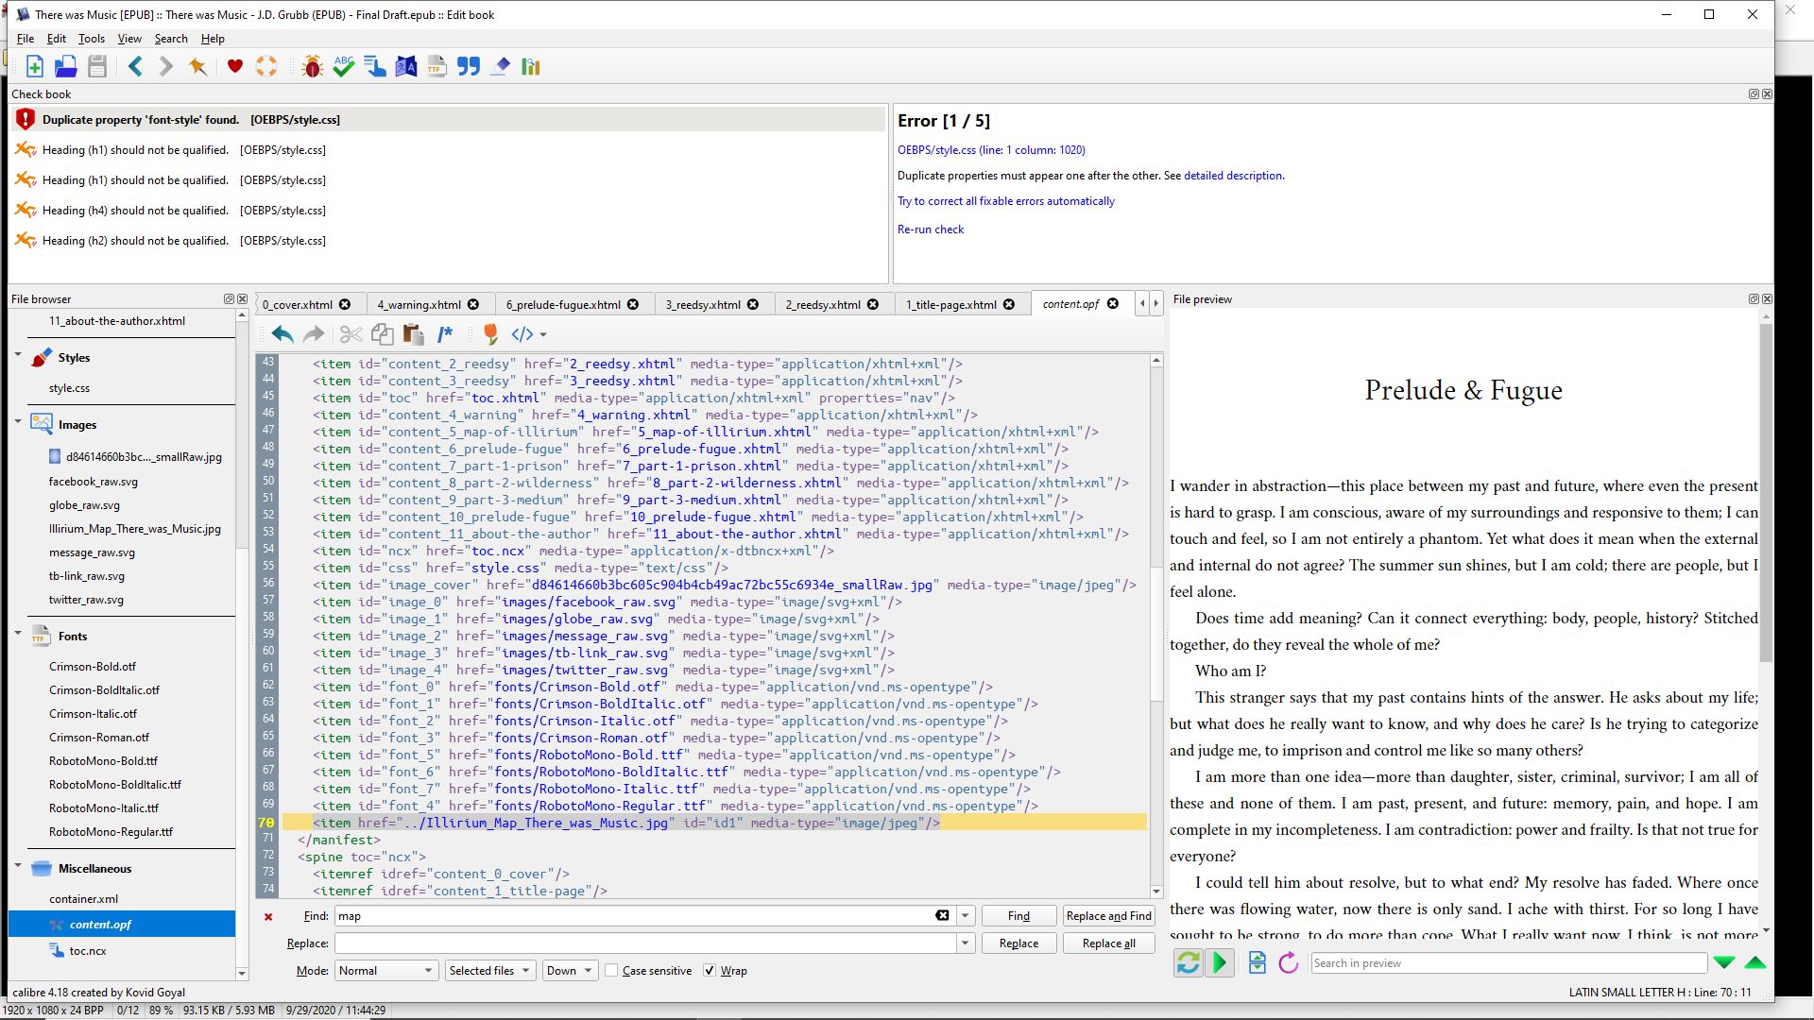Click the comment toggle icon in editor toolbar
This screenshot has width=1814, height=1020.
coord(445,333)
